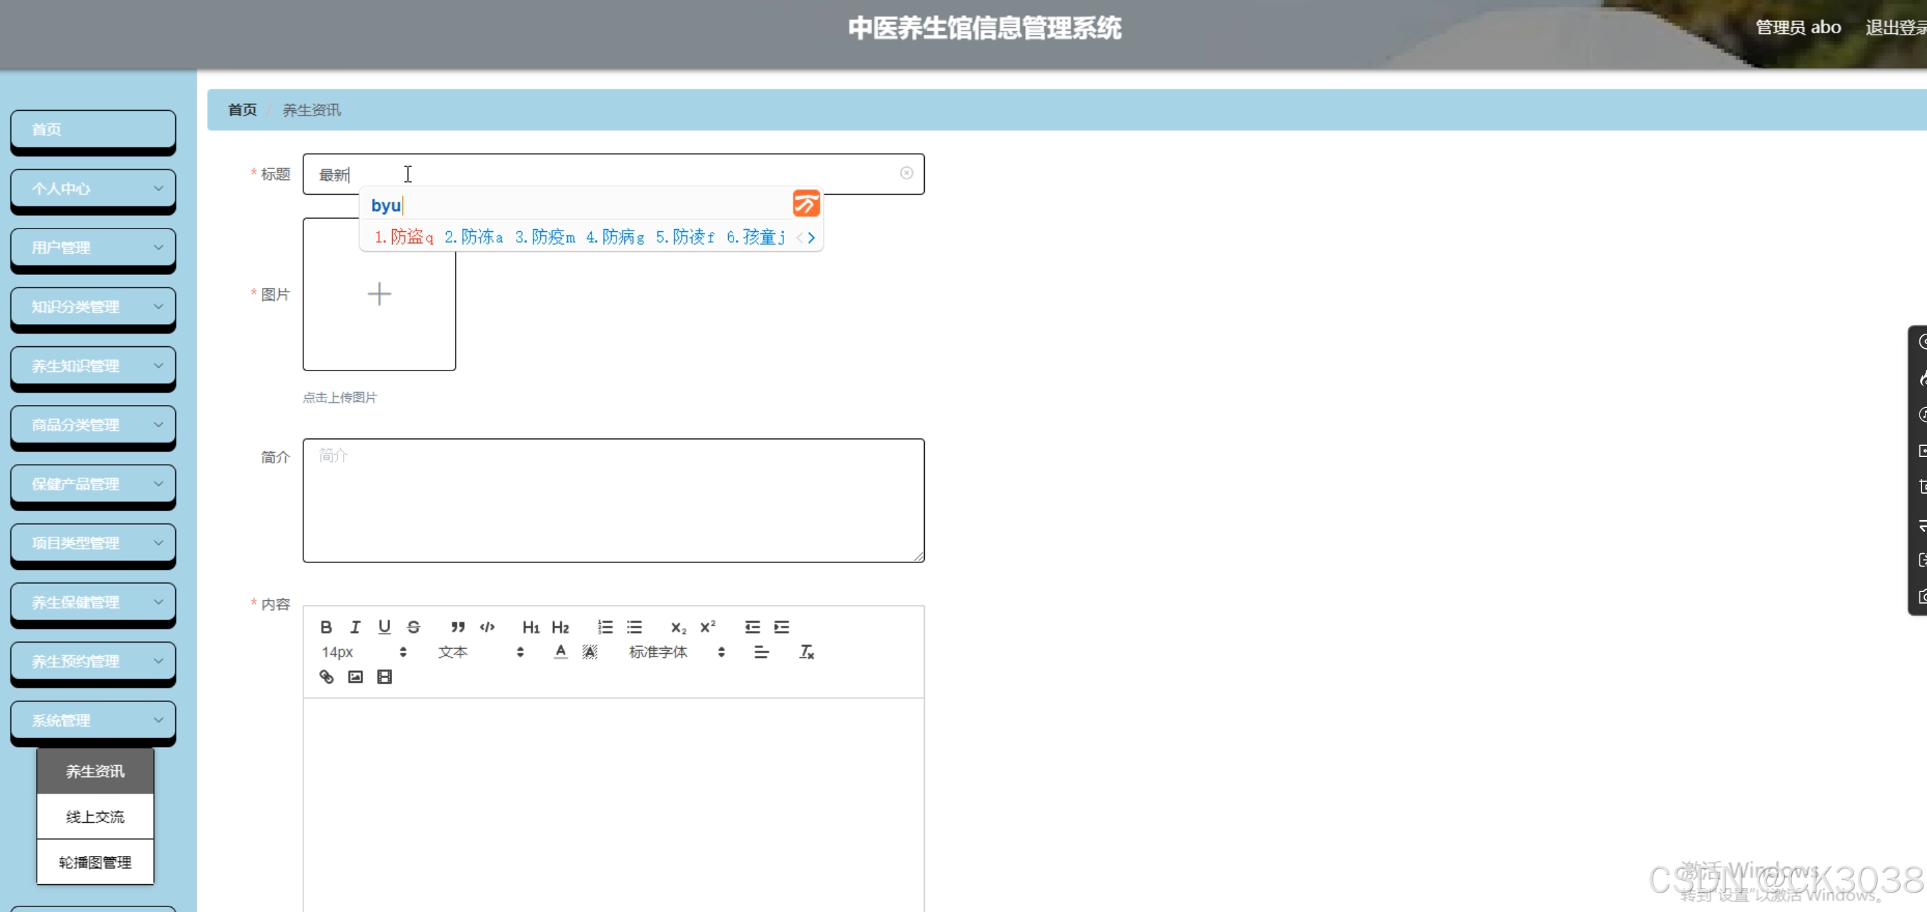Apply strikethrough formatting
Image resolution: width=1927 pixels, height=912 pixels.
(414, 627)
